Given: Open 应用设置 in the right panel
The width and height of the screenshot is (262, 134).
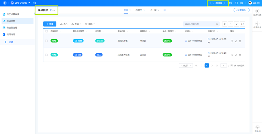Looking at the screenshot, I should (x=257, y=13).
